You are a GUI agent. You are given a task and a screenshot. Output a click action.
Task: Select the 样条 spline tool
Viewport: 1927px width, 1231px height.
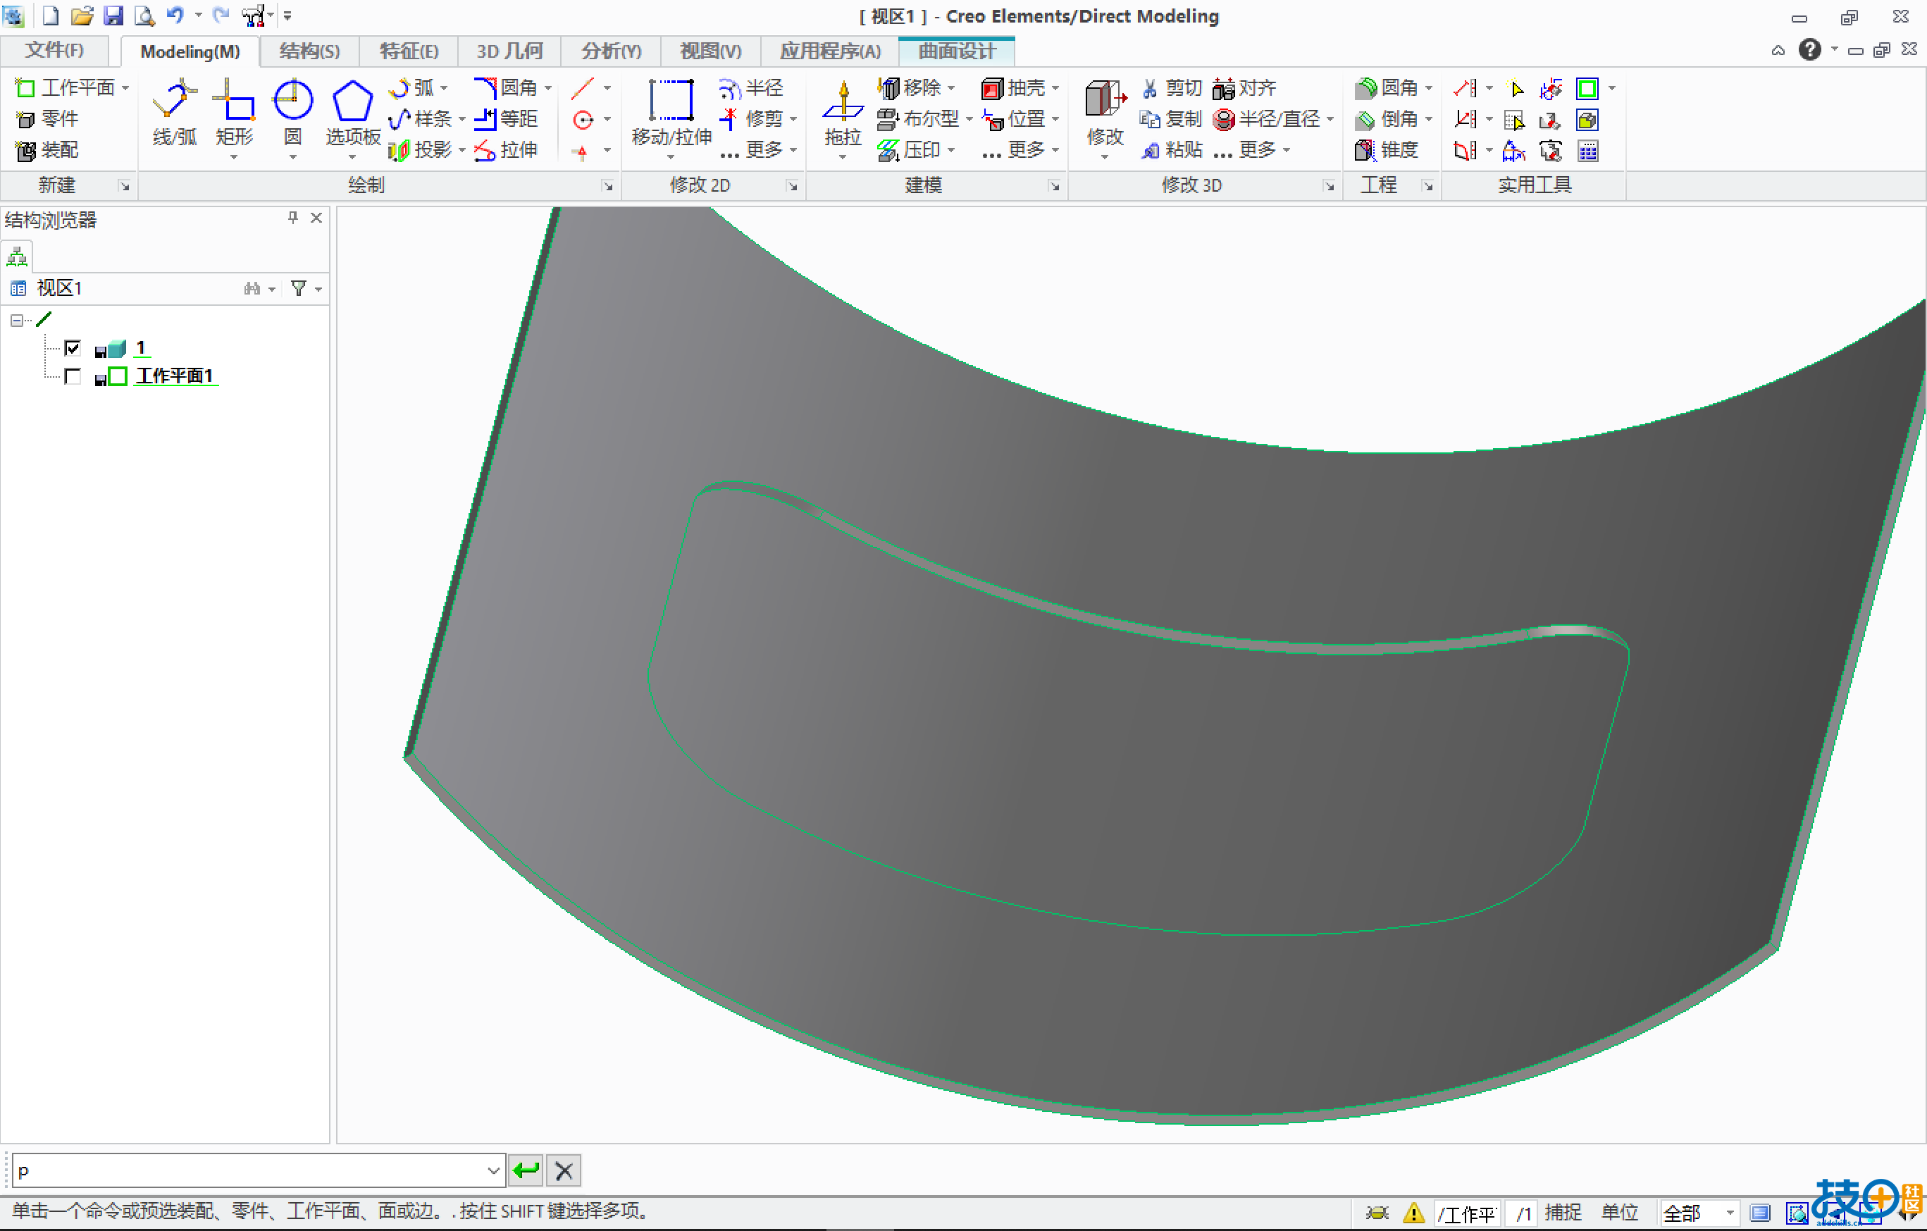[421, 119]
